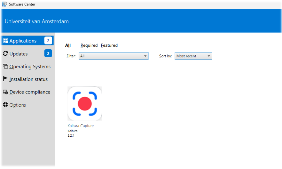Switch to the Required tab
Image resolution: width=282 pixels, height=169 pixels.
(89, 45)
